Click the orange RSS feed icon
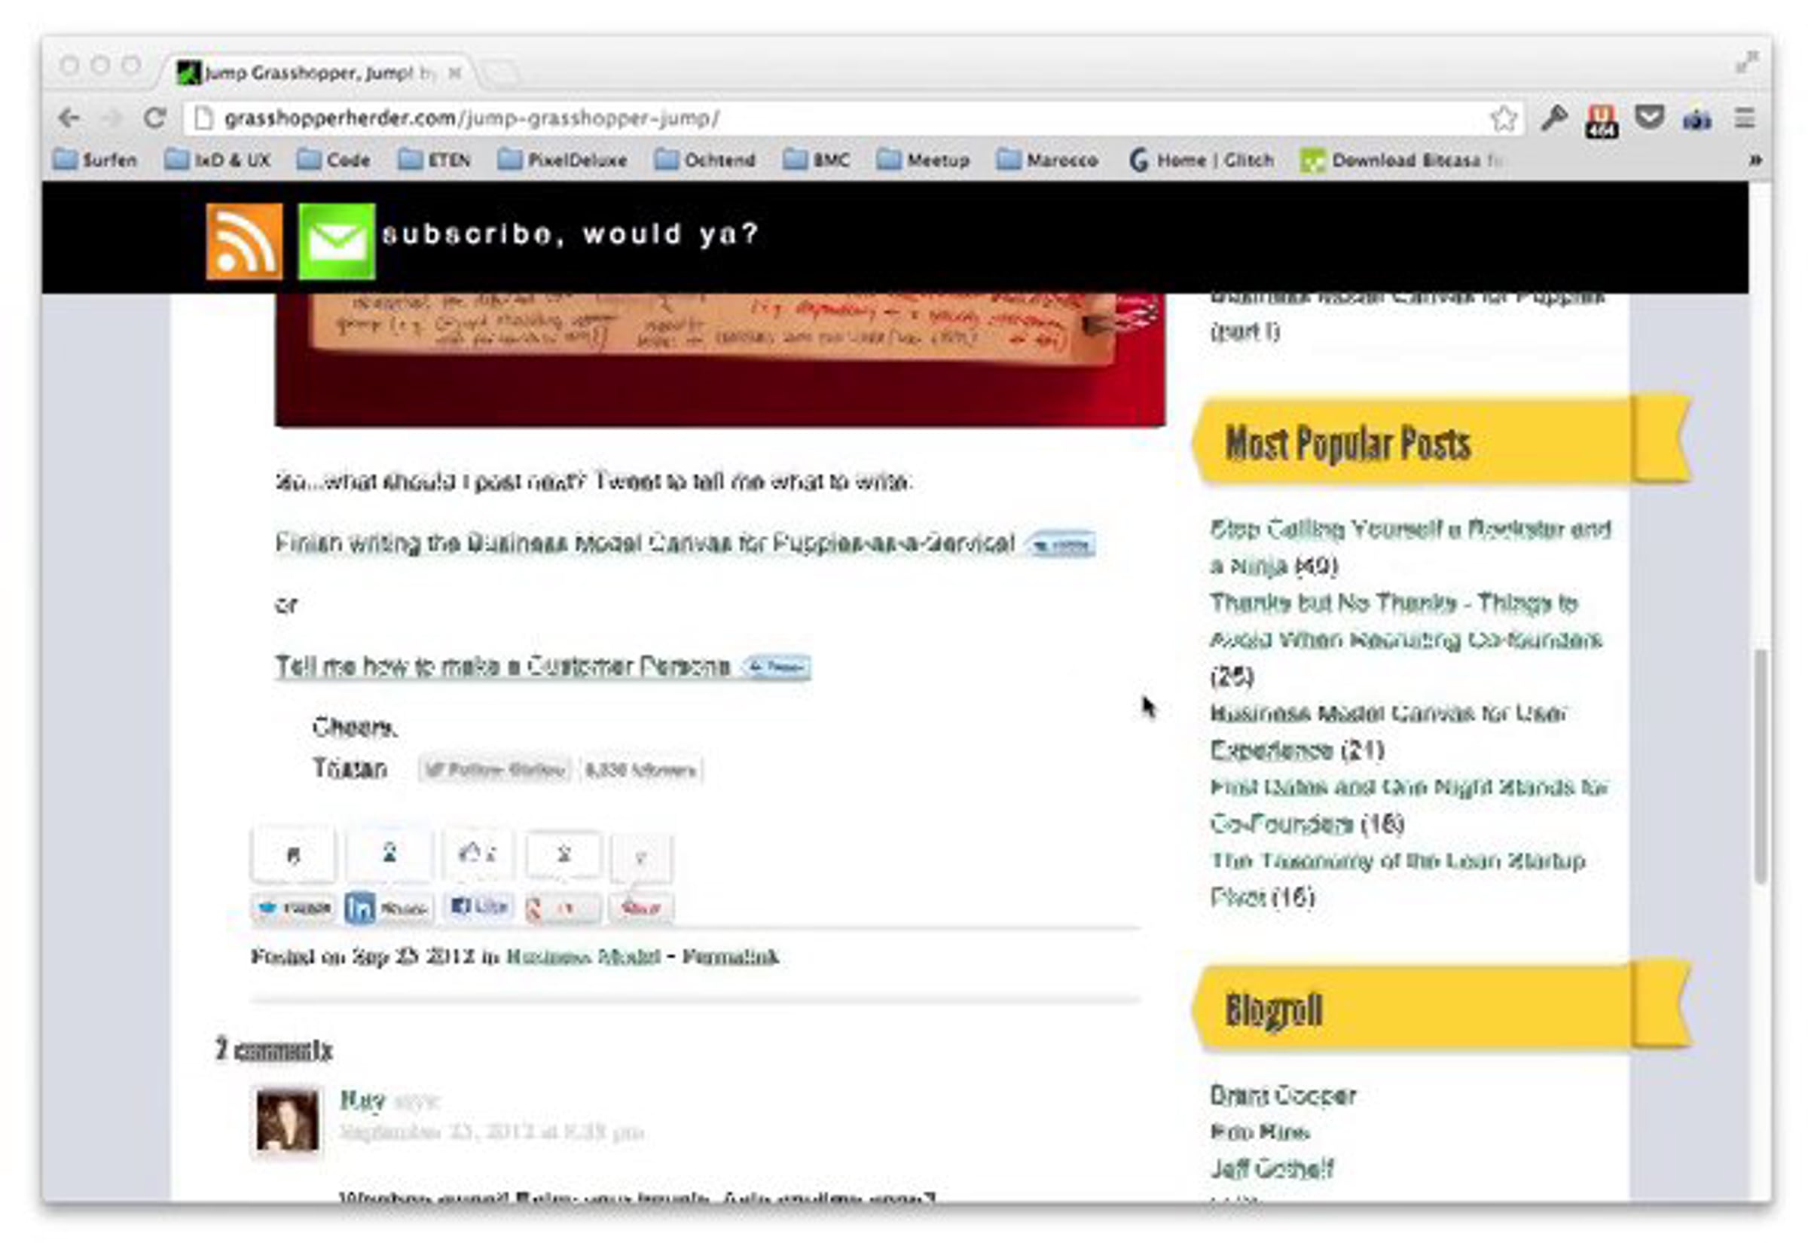The width and height of the screenshot is (1808, 1243). click(x=244, y=240)
